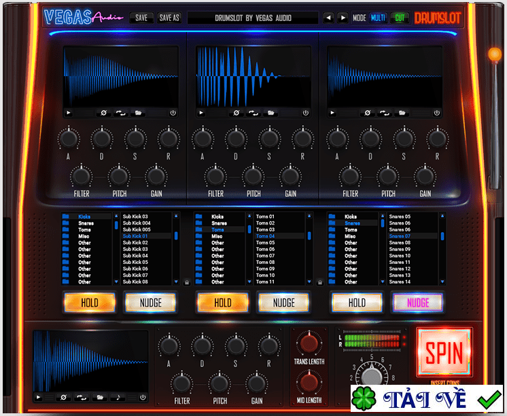Click NUDGE for the first slot
507x416 pixels.
pyautogui.click(x=151, y=303)
